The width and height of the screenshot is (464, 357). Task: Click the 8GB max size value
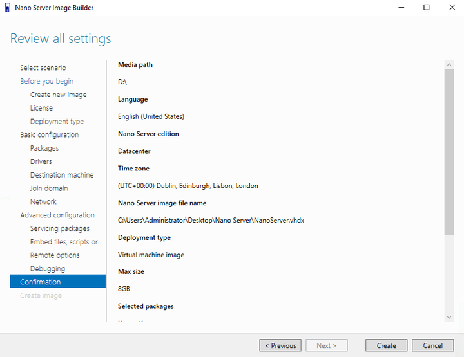124,289
